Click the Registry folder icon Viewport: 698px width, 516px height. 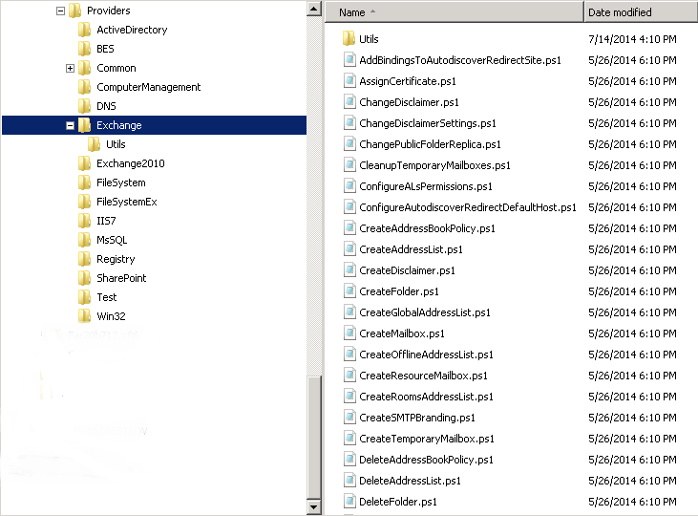pyautogui.click(x=84, y=259)
